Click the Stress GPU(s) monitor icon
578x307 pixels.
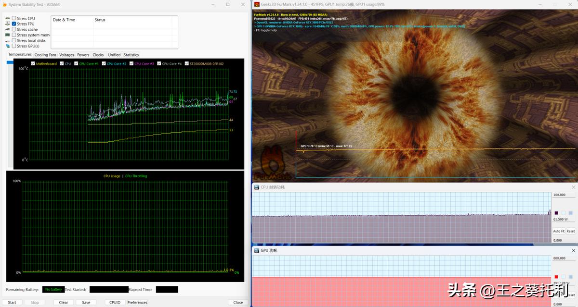pos(7,46)
